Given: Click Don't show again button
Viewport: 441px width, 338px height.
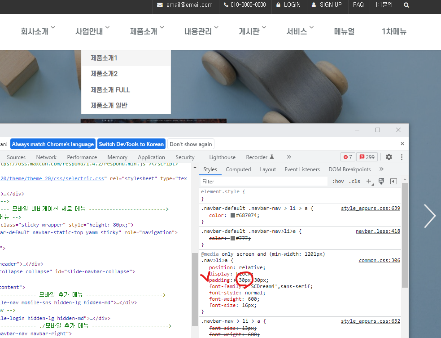Looking at the screenshot, I should (x=191, y=144).
